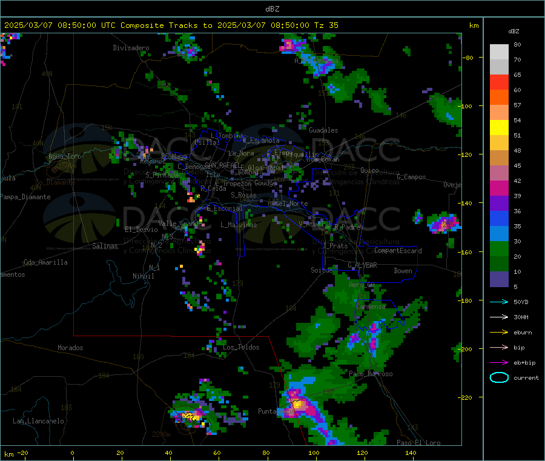Viewport: 545px width, 461px height.
Task: Click the bip pink arrow legend icon
Action: [x=499, y=347]
